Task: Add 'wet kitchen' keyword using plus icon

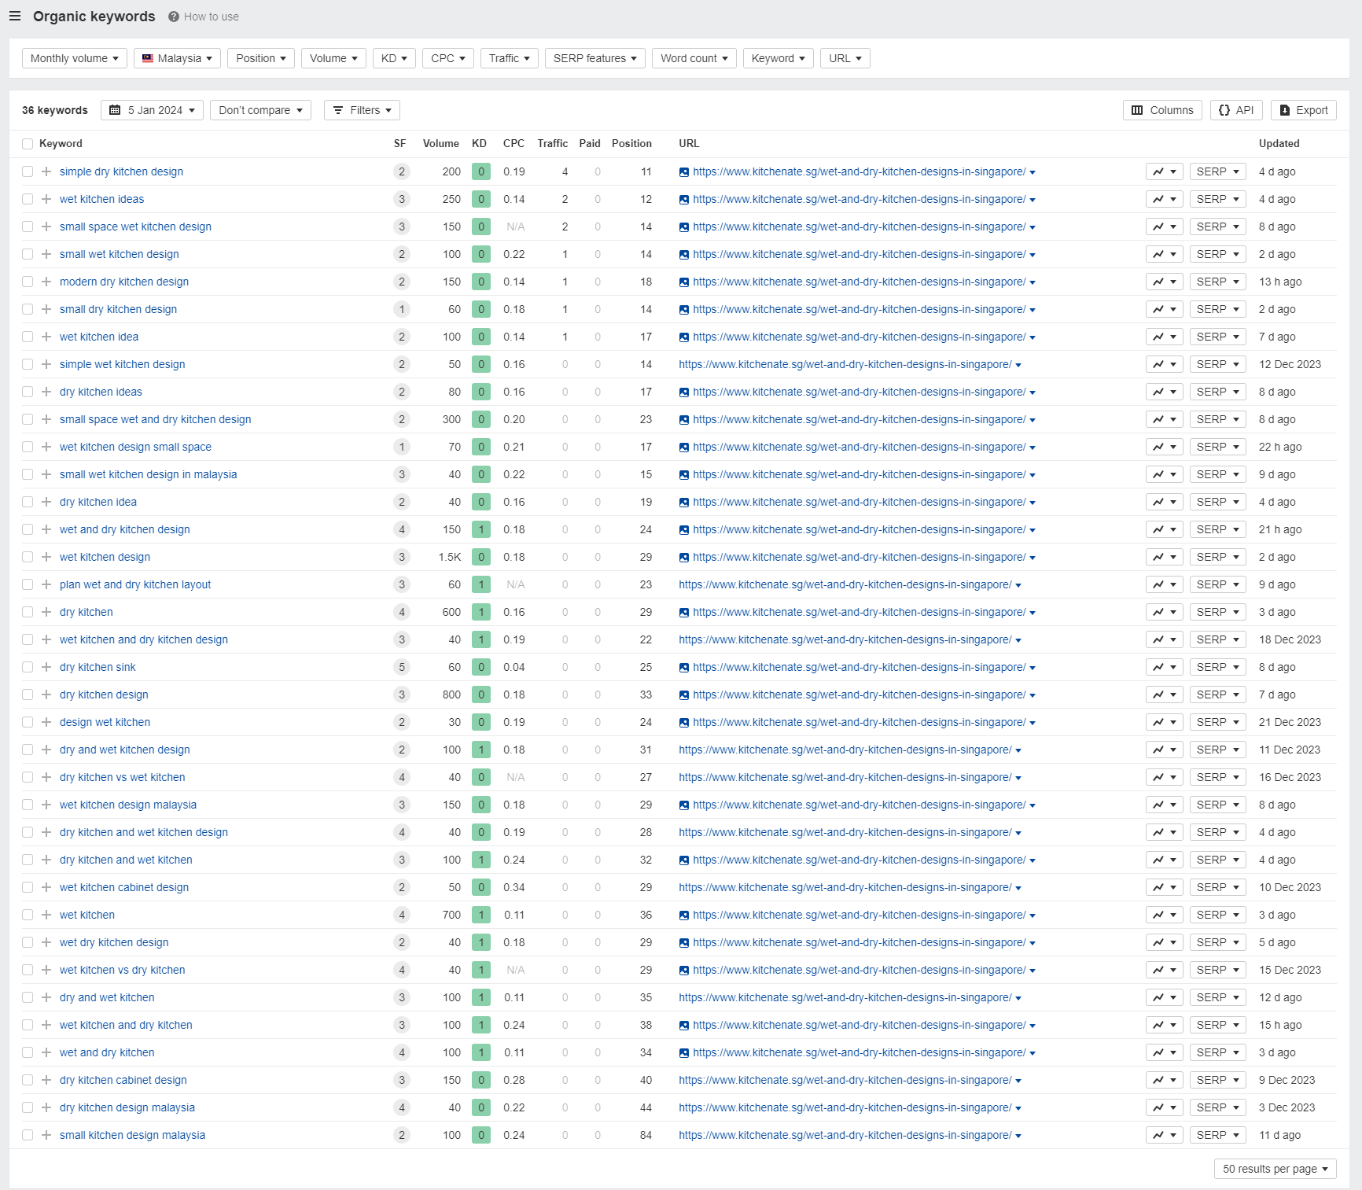Action: click(x=46, y=915)
